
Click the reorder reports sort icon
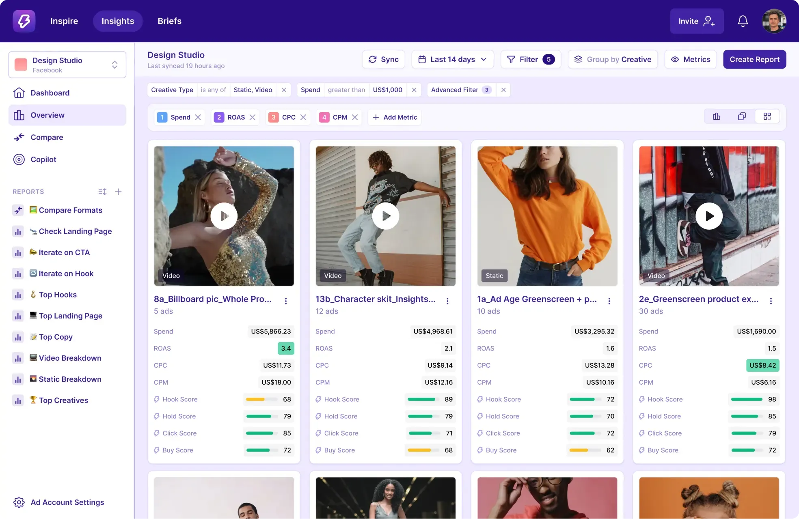[102, 192]
